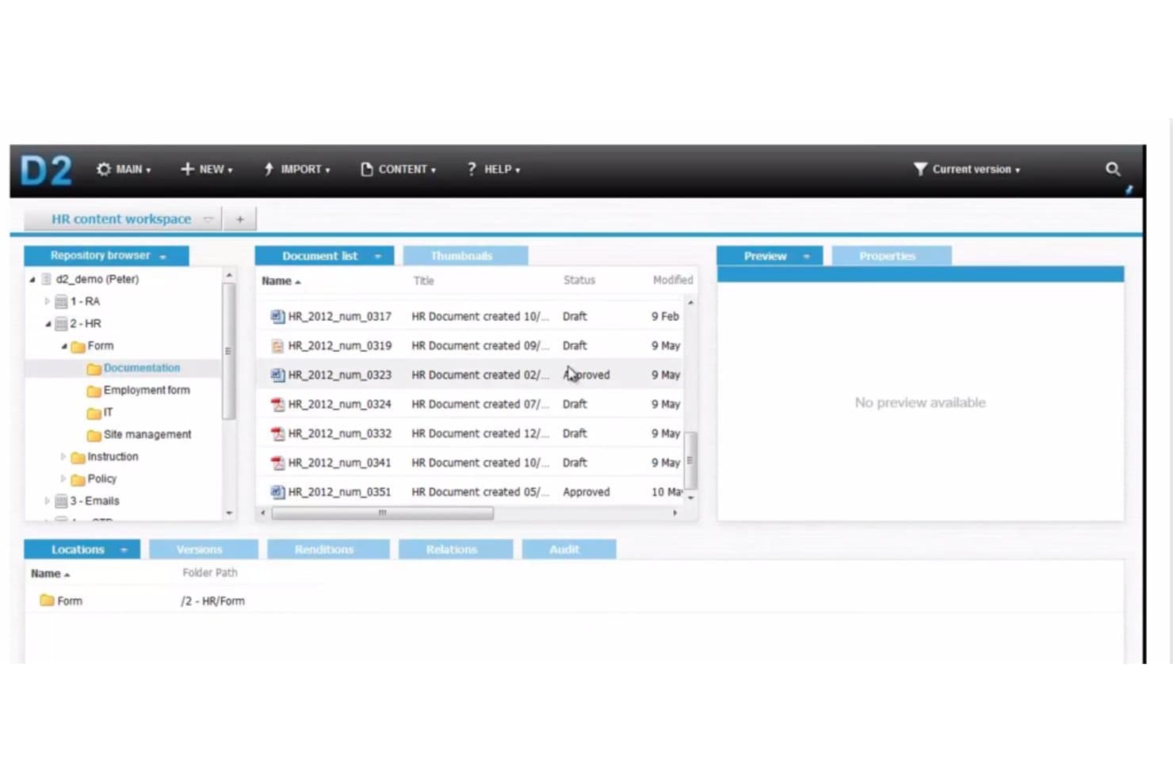Click the 1 - RA cabinet icon
This screenshot has height=782, width=1173.
[61, 302]
